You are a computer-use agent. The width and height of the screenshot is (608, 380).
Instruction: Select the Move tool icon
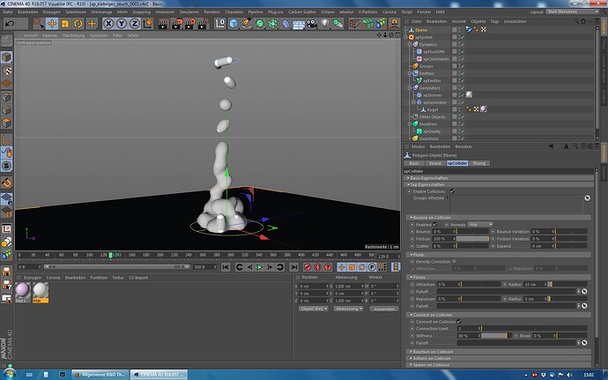tap(52, 24)
